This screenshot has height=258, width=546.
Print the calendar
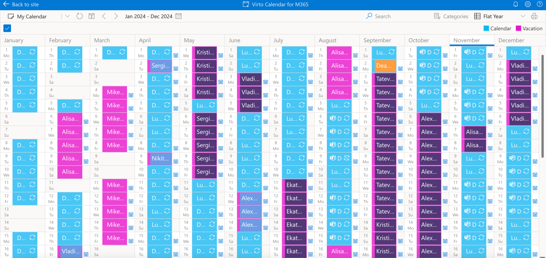(534, 16)
